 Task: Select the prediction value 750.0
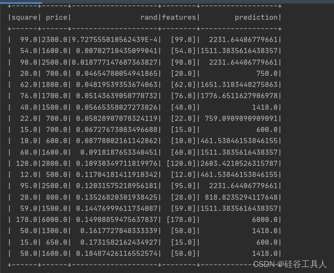[267, 73]
